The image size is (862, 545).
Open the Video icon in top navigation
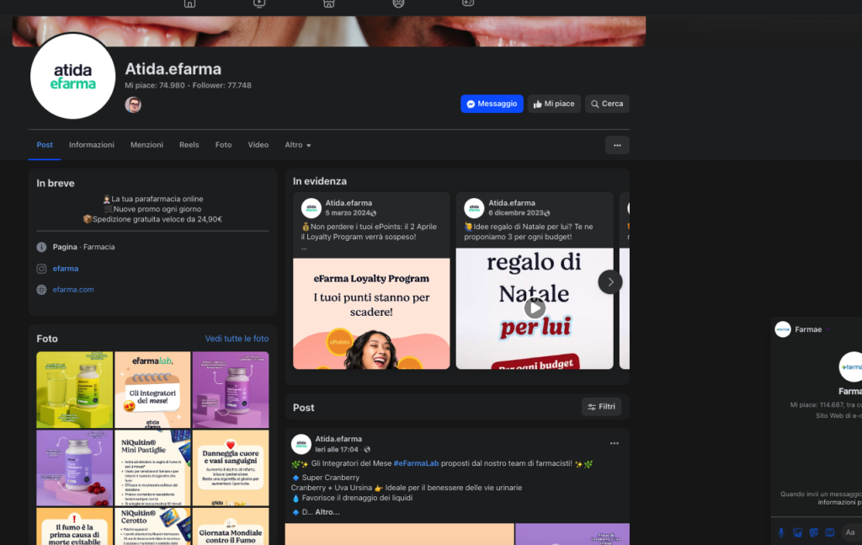tap(259, 3)
